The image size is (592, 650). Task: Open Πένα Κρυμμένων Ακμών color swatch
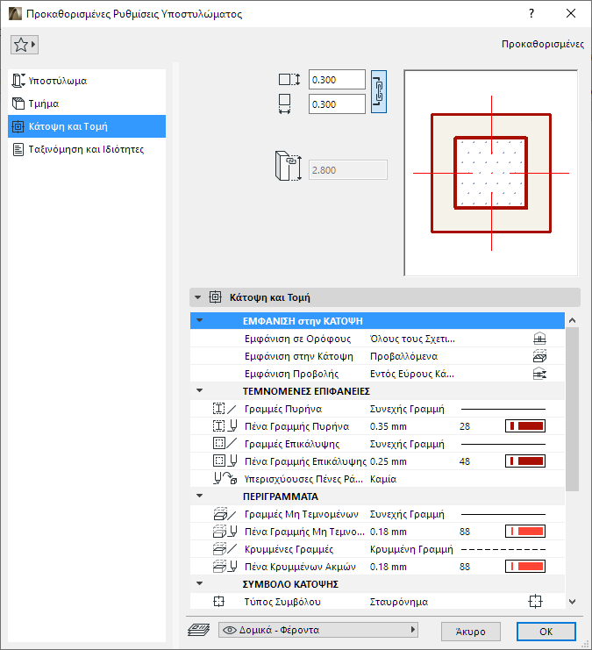[x=525, y=567]
